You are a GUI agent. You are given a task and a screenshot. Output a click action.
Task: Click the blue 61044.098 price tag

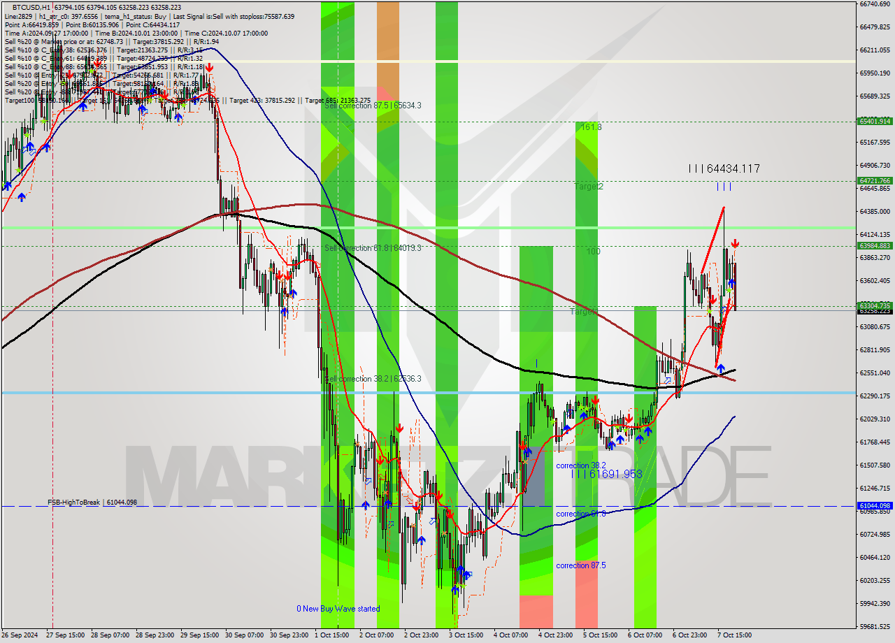[x=874, y=505]
